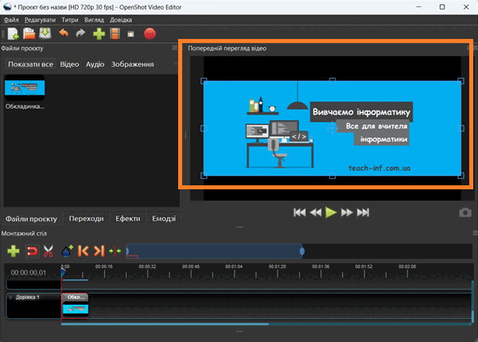Open the Вигляд menu
The image size is (478, 342).
(94, 20)
